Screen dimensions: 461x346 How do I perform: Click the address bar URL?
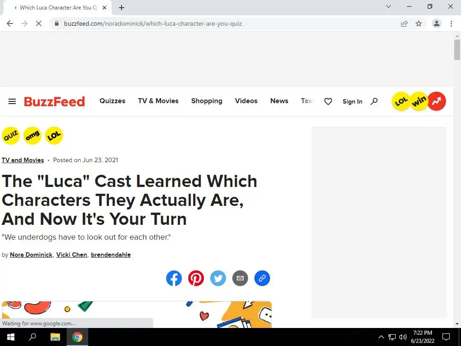coord(153,23)
